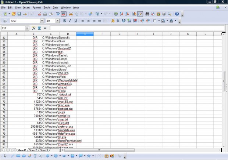
Task: Open the Name Box dropdown arrow
Action: [x=27, y=28]
